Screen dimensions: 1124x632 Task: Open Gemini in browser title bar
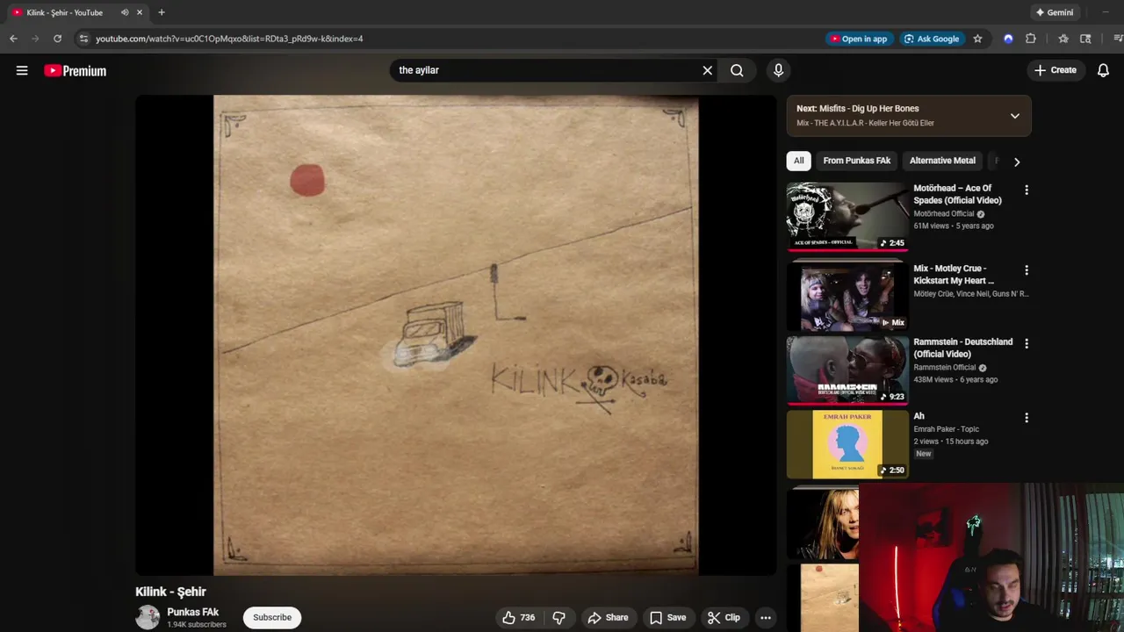[1055, 12]
